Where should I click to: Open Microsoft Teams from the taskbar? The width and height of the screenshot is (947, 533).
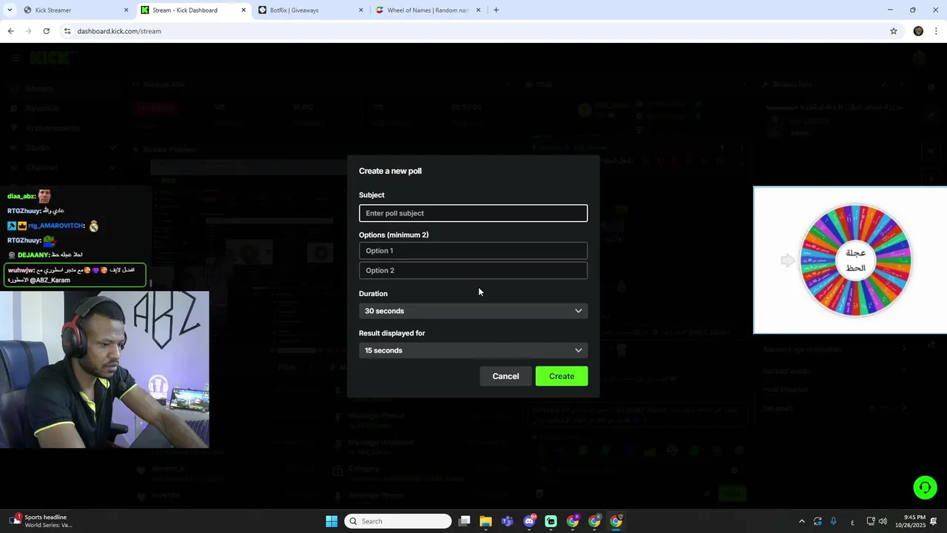click(x=508, y=521)
